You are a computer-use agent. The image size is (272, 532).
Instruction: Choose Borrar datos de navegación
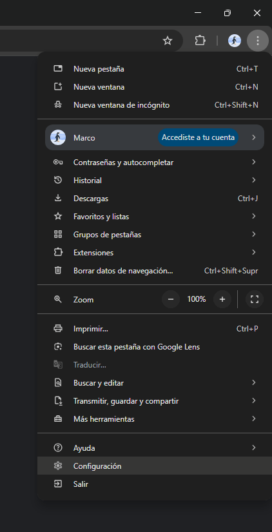(154, 270)
